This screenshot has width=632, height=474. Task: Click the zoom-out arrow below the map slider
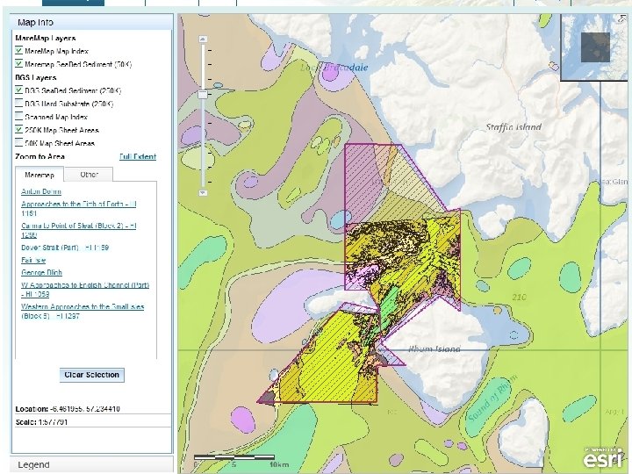point(203,192)
